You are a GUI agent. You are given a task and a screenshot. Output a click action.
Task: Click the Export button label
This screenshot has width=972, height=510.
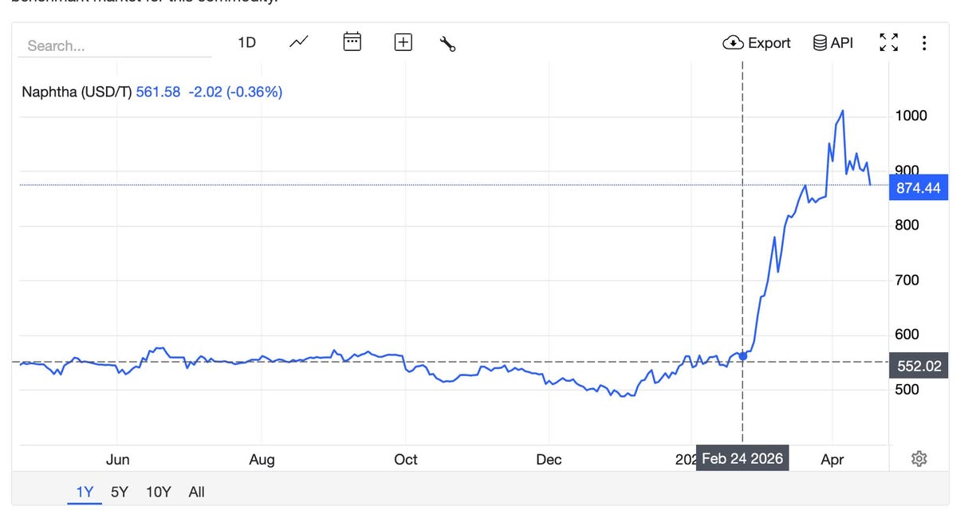click(x=769, y=43)
